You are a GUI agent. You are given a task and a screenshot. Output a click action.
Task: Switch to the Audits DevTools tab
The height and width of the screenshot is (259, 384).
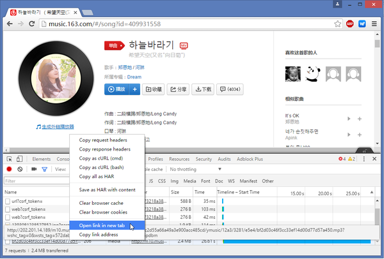click(x=225, y=159)
